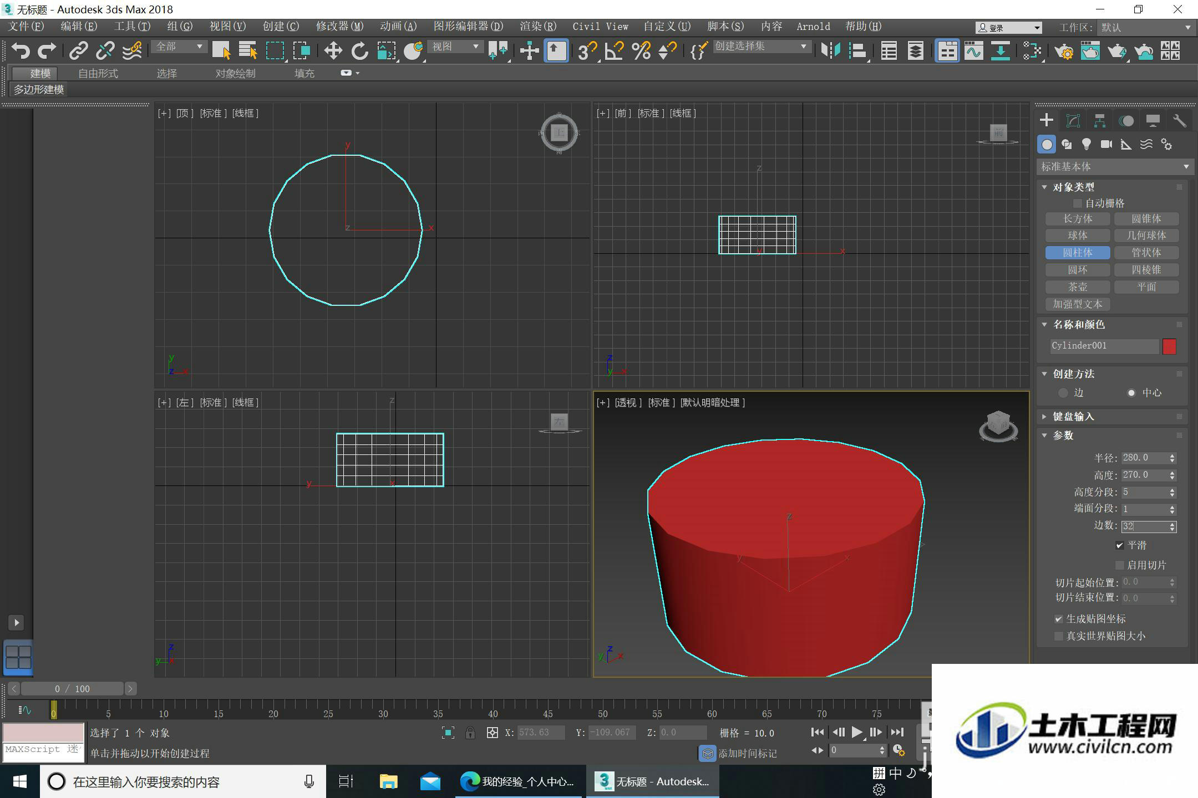Select the Bind to Space Warp icon
This screenshot has height=798, width=1198.
click(132, 51)
